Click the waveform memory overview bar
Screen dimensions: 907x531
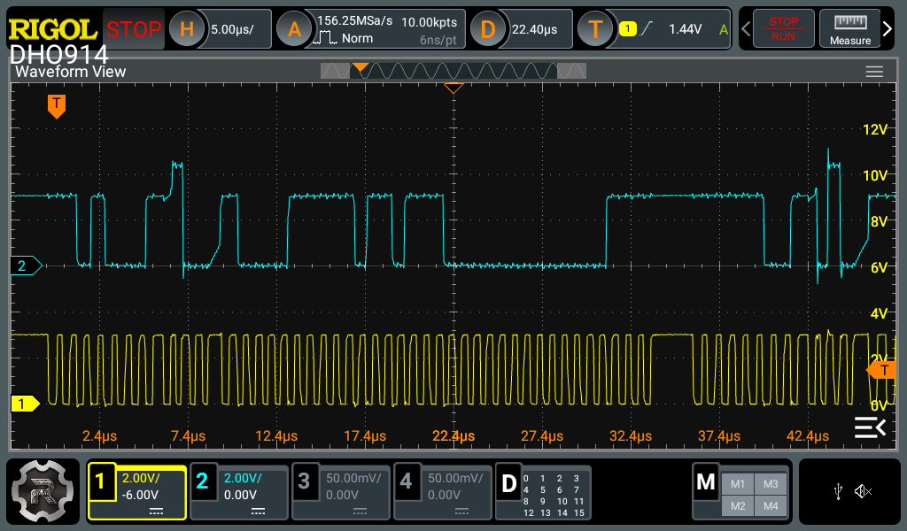pos(453,71)
